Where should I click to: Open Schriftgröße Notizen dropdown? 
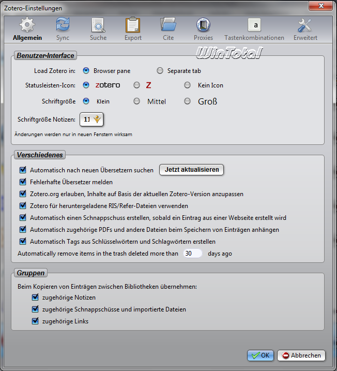point(91,120)
